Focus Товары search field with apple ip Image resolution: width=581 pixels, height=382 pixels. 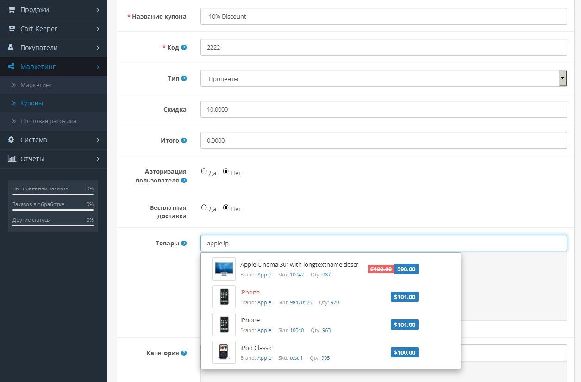tap(384, 243)
